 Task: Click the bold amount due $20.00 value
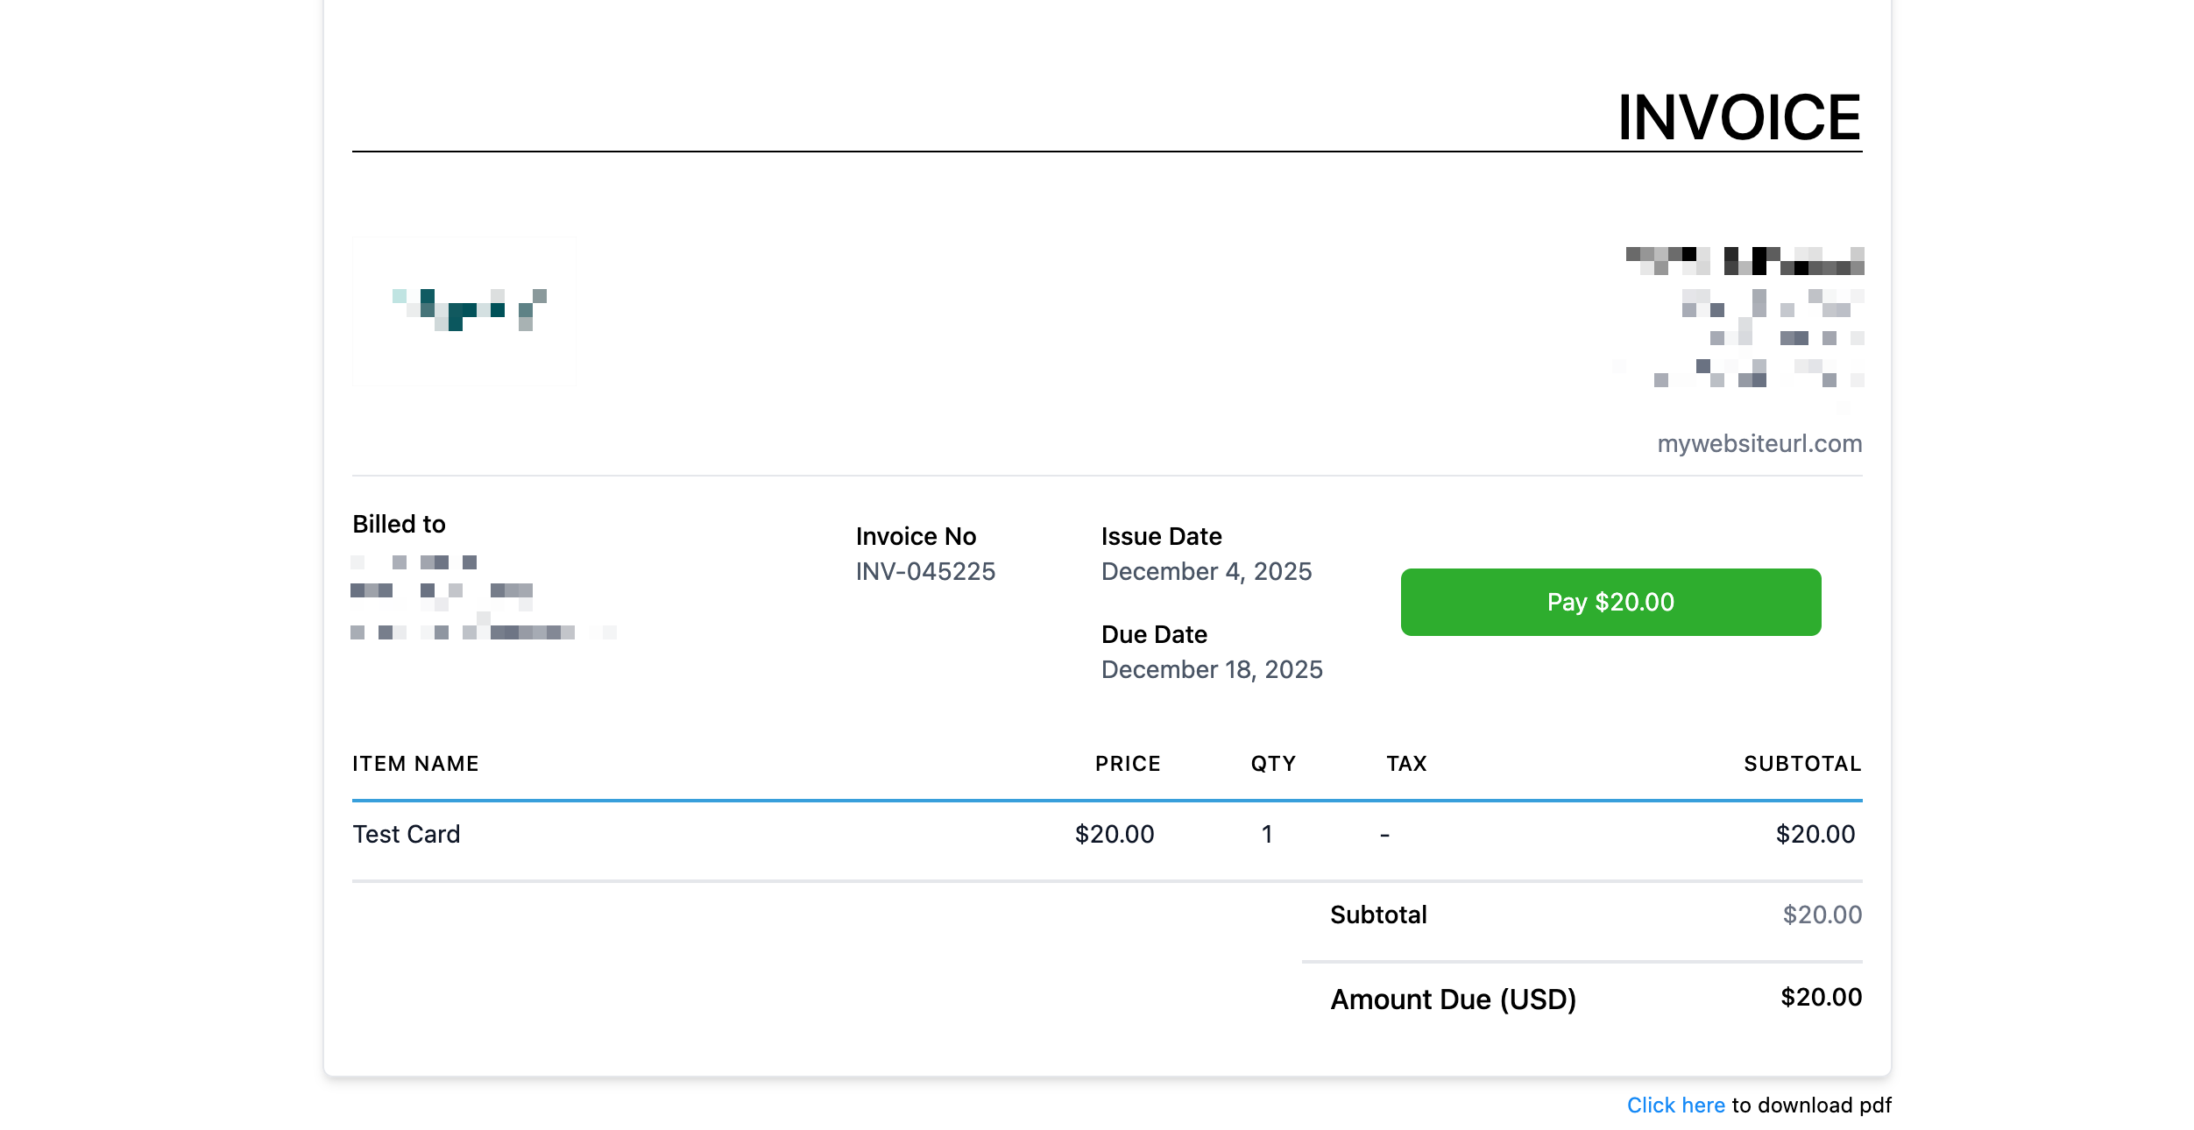[x=1821, y=997]
